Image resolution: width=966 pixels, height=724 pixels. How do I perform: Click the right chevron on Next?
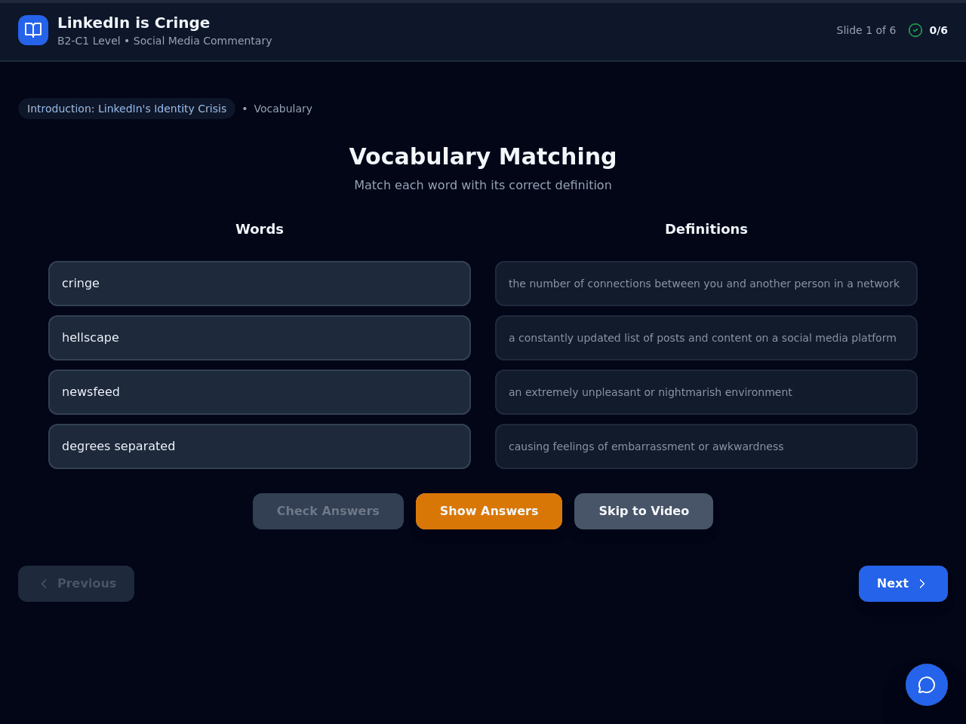(x=922, y=584)
